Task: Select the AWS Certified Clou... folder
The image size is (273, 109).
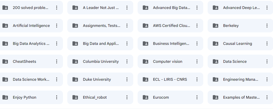Action: (x=171, y=26)
